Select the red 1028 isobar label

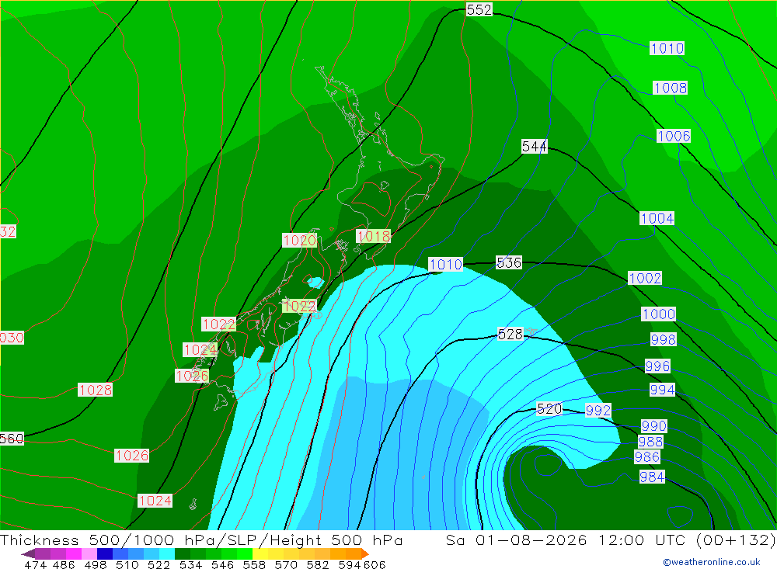[x=95, y=390]
